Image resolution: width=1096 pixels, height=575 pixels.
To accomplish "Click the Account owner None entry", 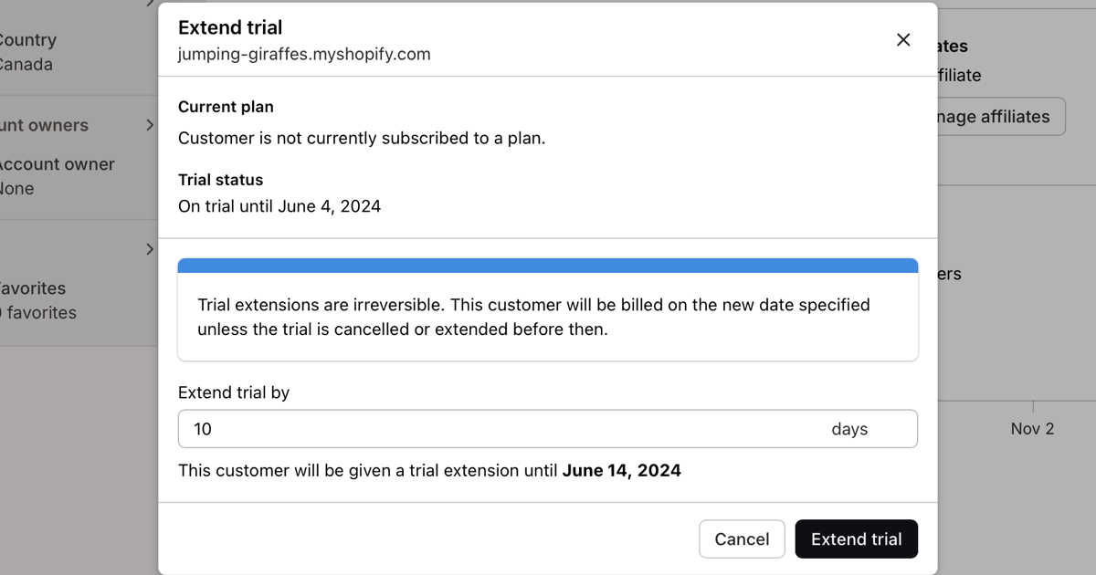I will click(55, 176).
